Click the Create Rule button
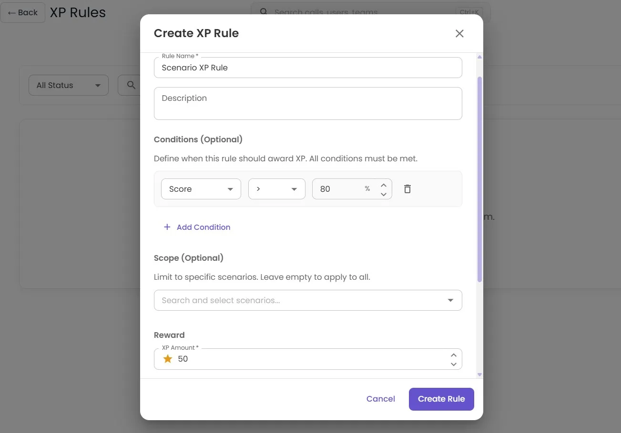 pyautogui.click(x=441, y=399)
